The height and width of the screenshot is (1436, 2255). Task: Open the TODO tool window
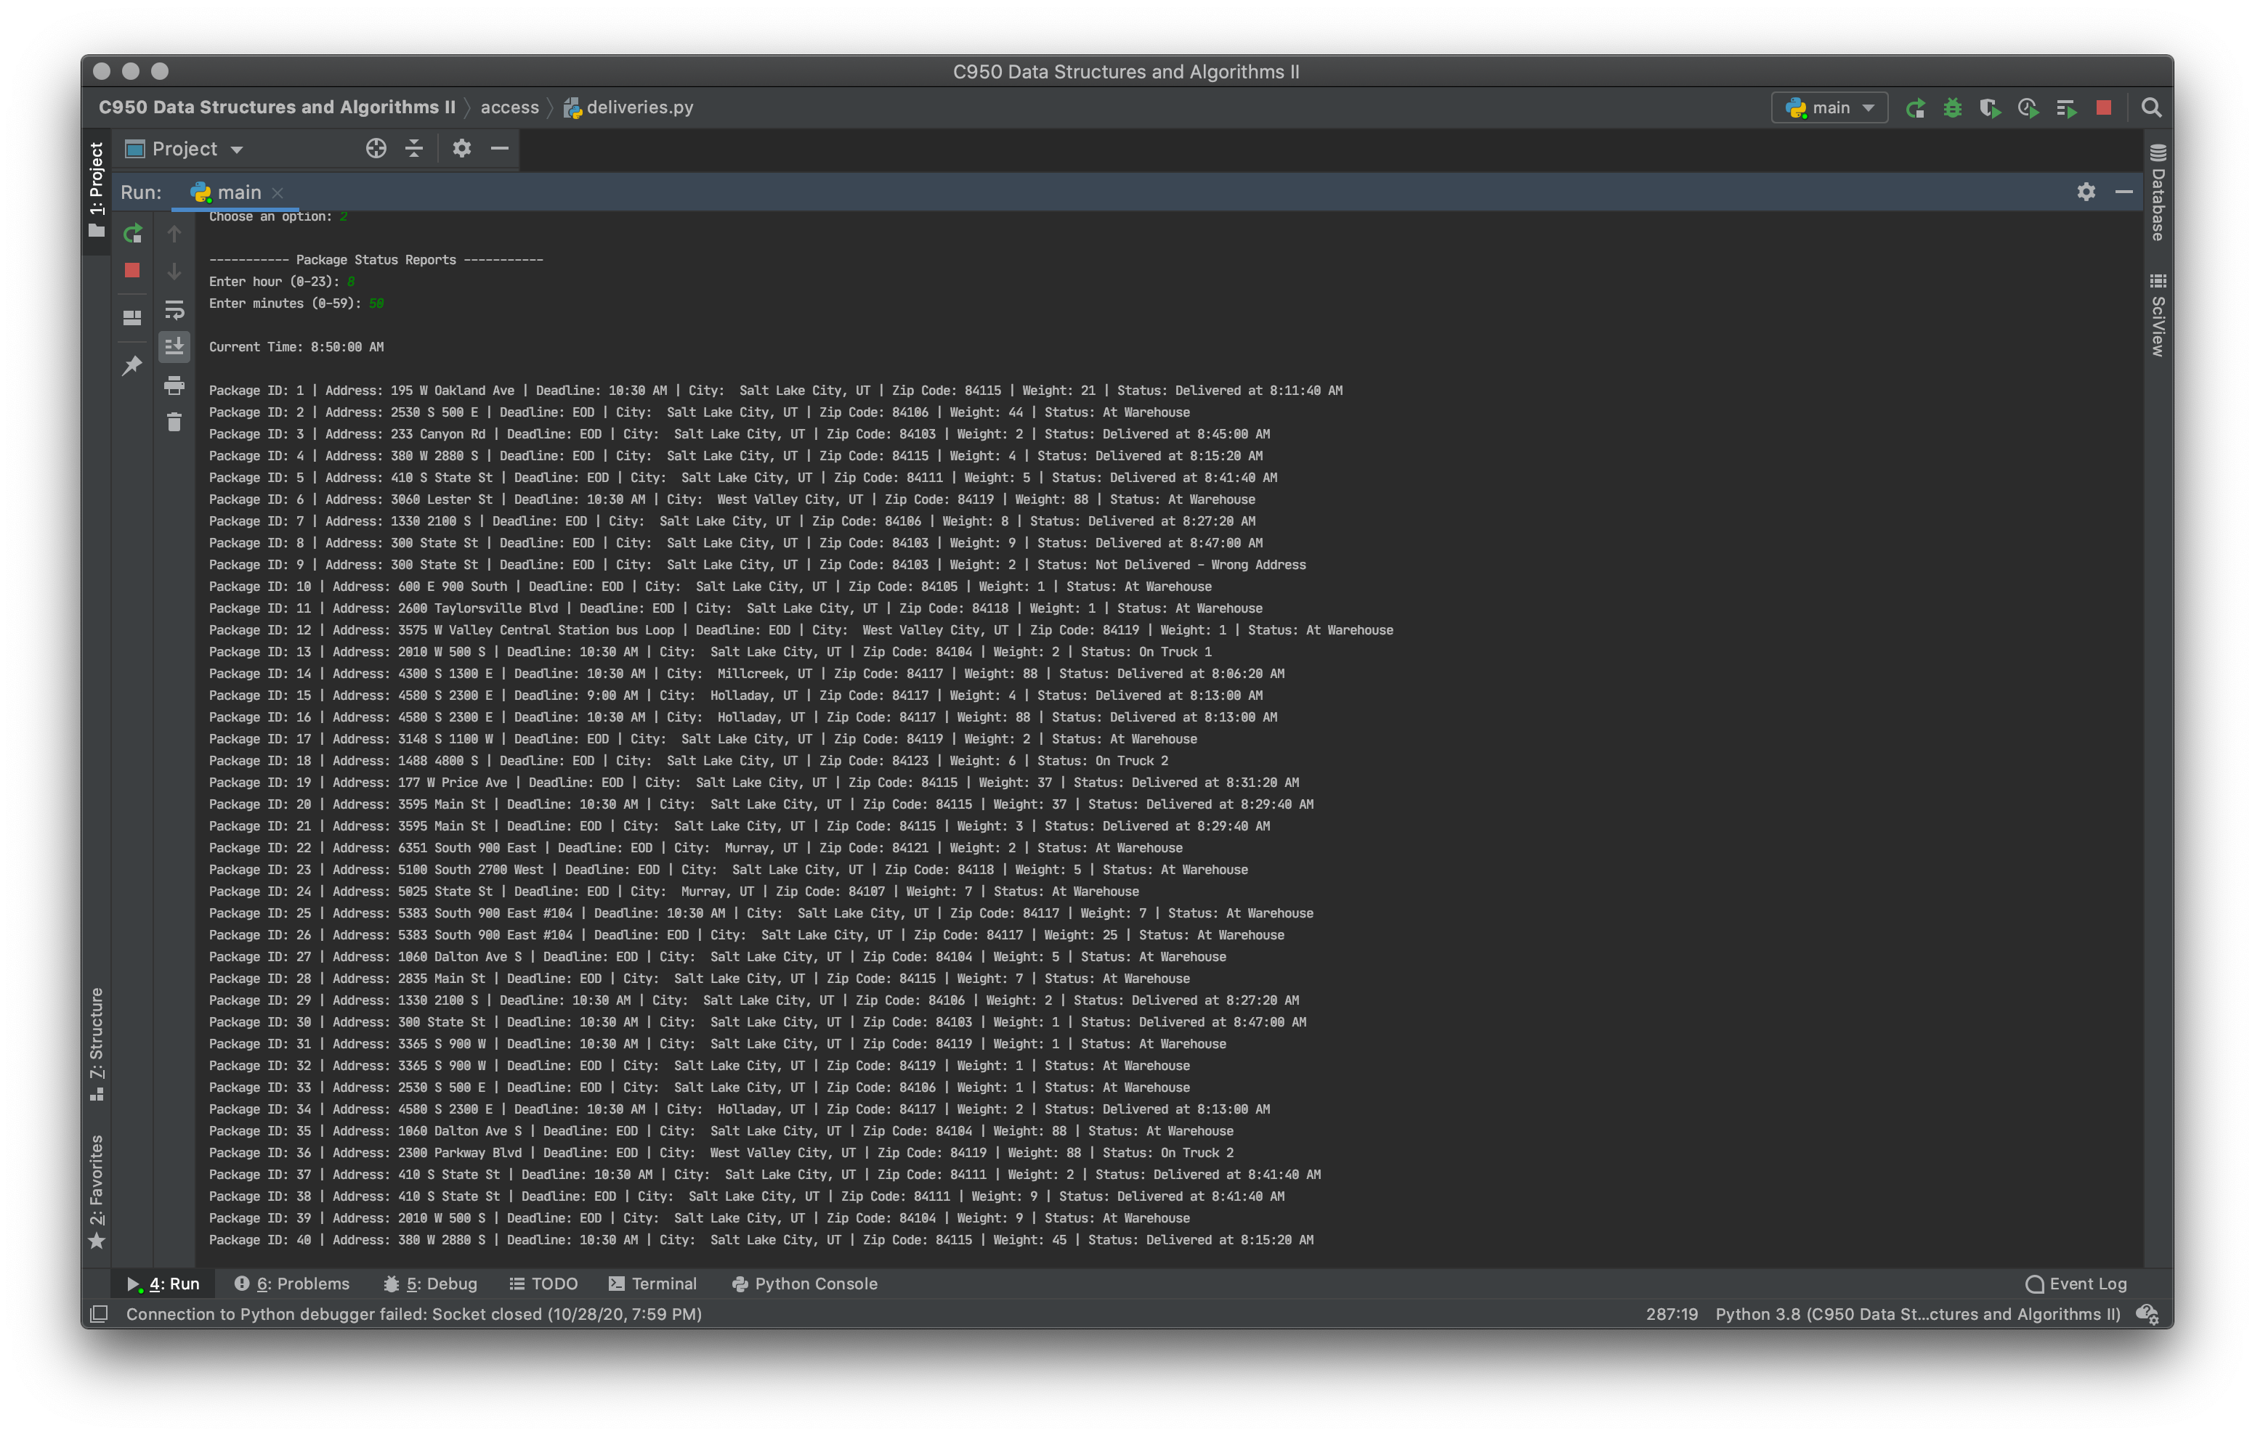click(543, 1284)
